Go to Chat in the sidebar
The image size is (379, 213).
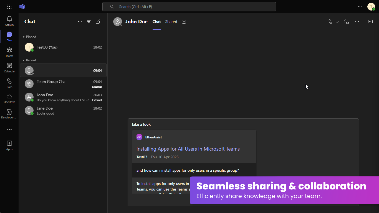pyautogui.click(x=9, y=37)
